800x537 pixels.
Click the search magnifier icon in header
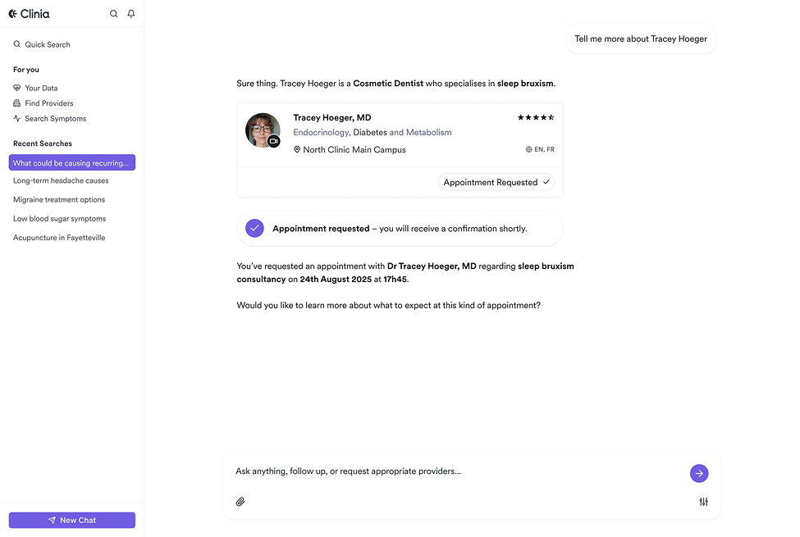[x=113, y=14]
